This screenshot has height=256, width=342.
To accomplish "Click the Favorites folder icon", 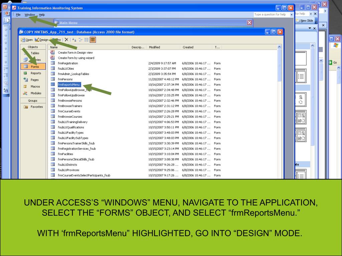I will pyautogui.click(x=26, y=107).
